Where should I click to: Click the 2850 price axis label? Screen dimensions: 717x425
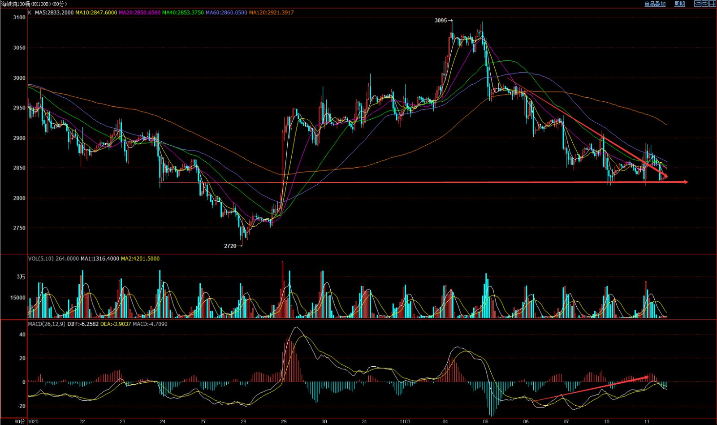click(19, 168)
